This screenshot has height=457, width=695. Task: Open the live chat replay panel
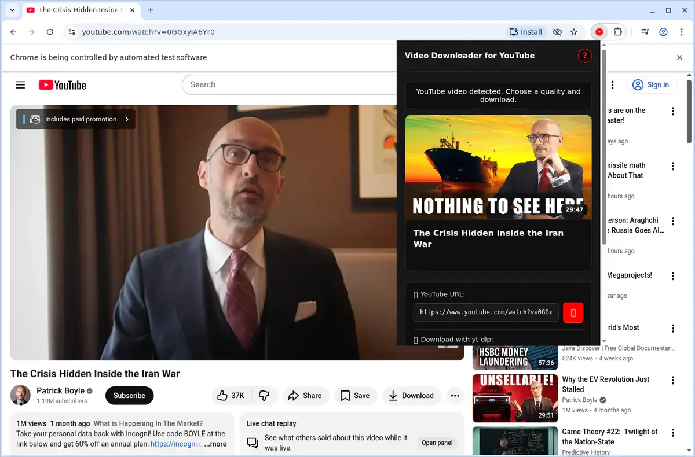437,443
